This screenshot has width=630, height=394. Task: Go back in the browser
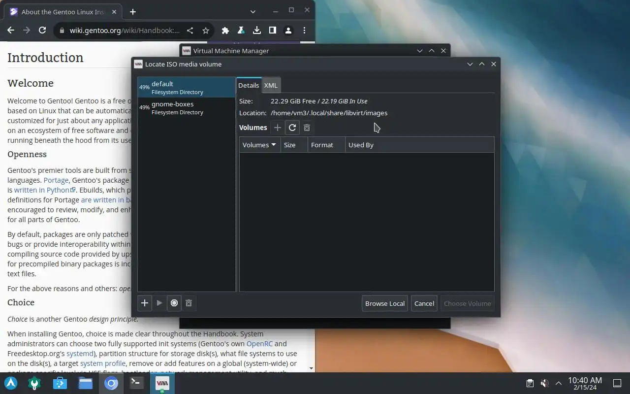pyautogui.click(x=11, y=31)
